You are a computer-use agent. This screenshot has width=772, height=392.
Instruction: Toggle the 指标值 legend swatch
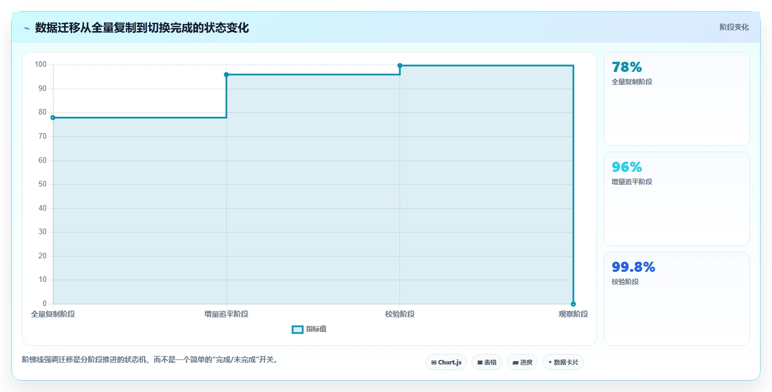pos(298,329)
